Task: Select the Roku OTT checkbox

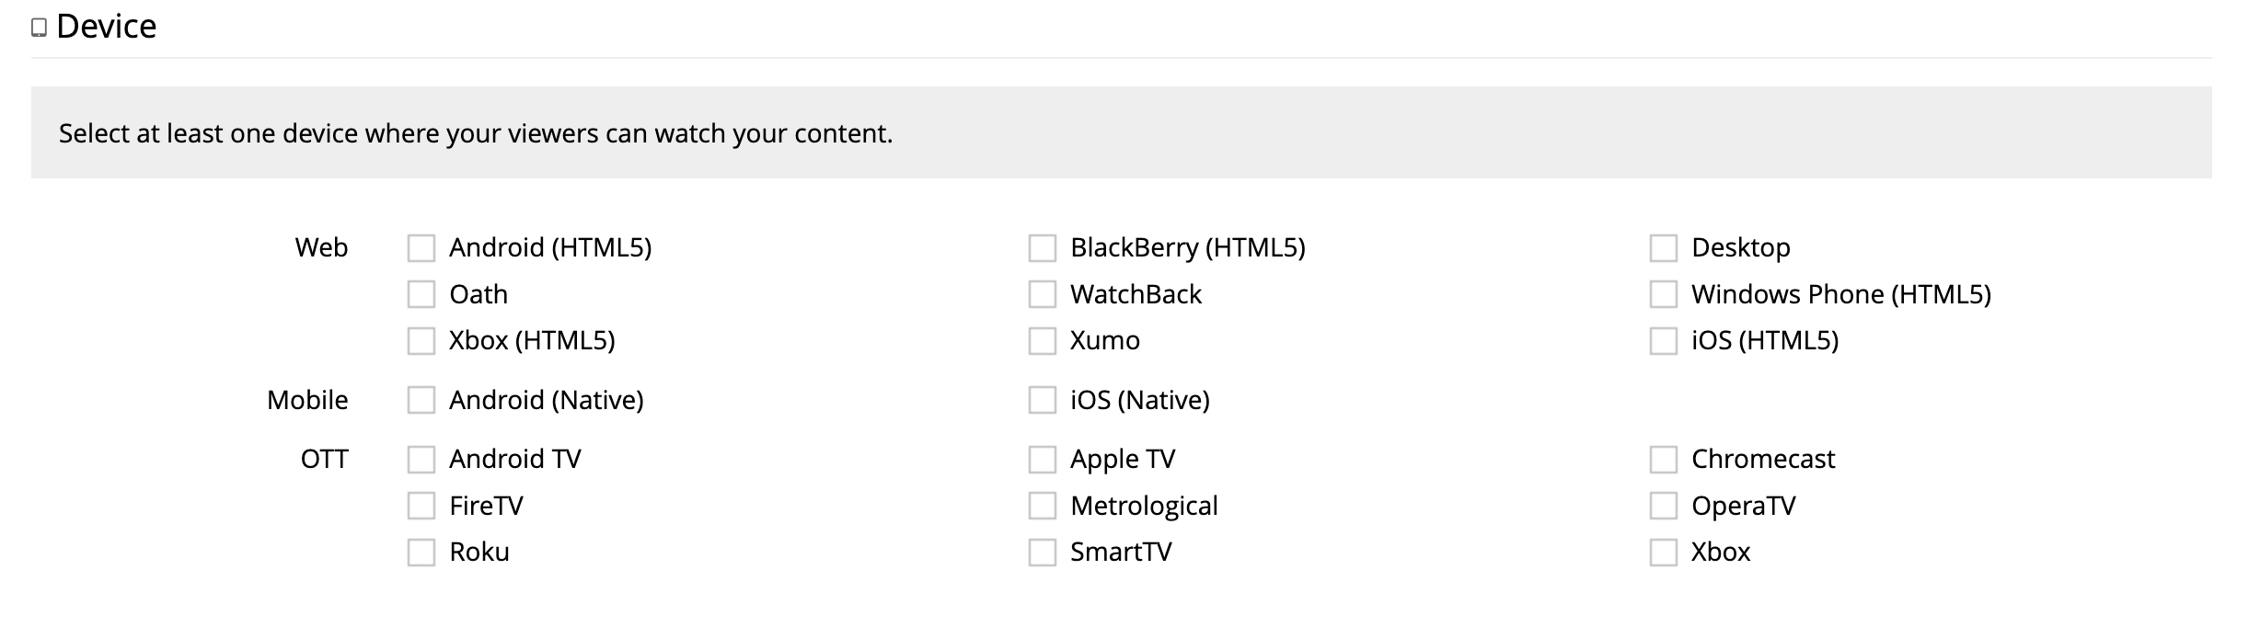Action: 421,553
